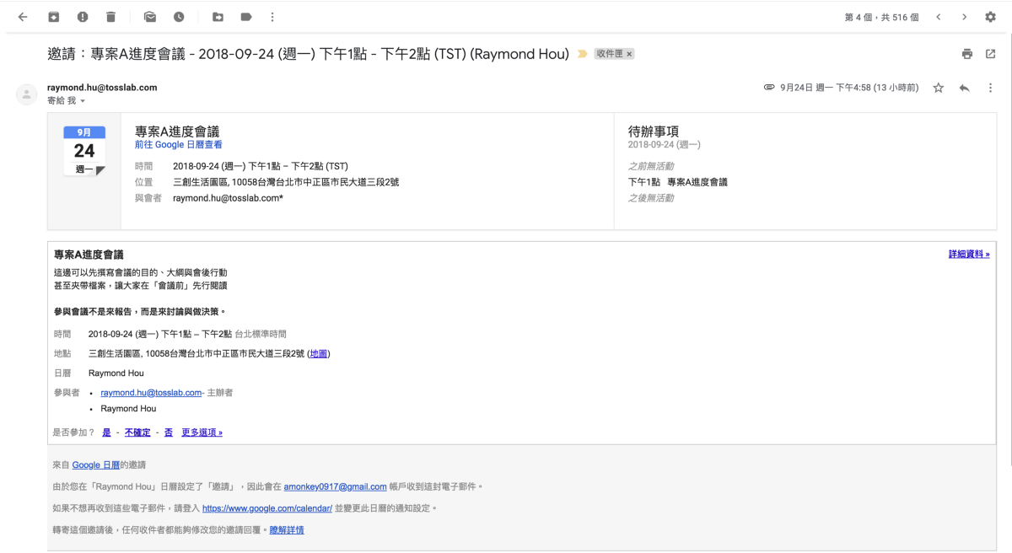Star this message

tap(938, 88)
